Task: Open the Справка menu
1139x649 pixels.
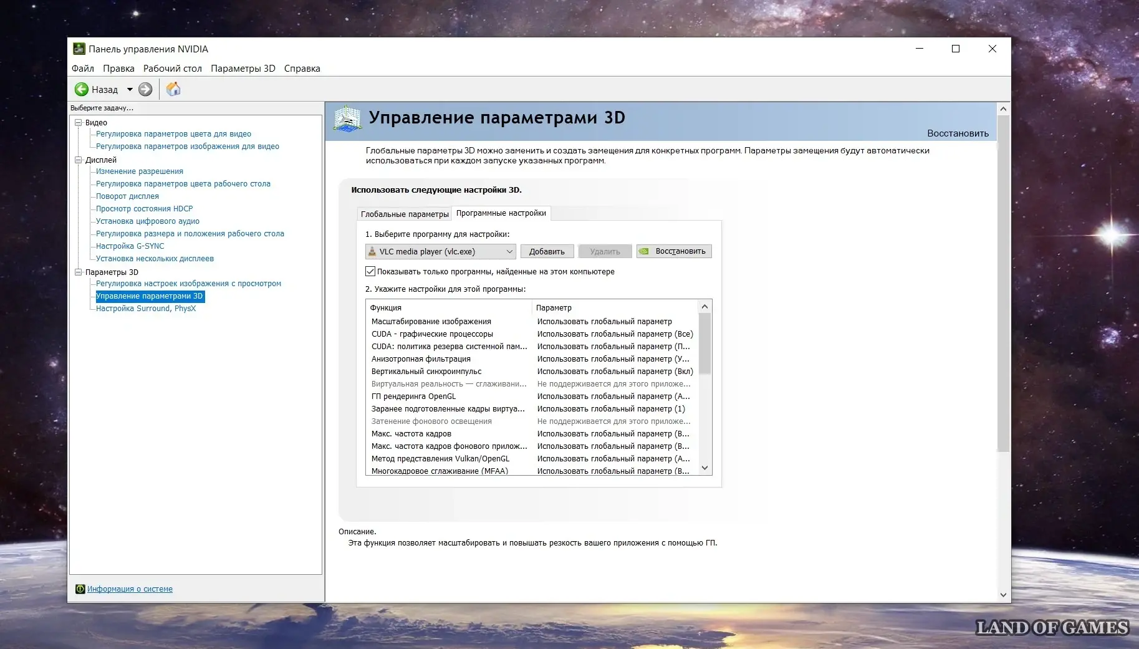Action: [302, 69]
